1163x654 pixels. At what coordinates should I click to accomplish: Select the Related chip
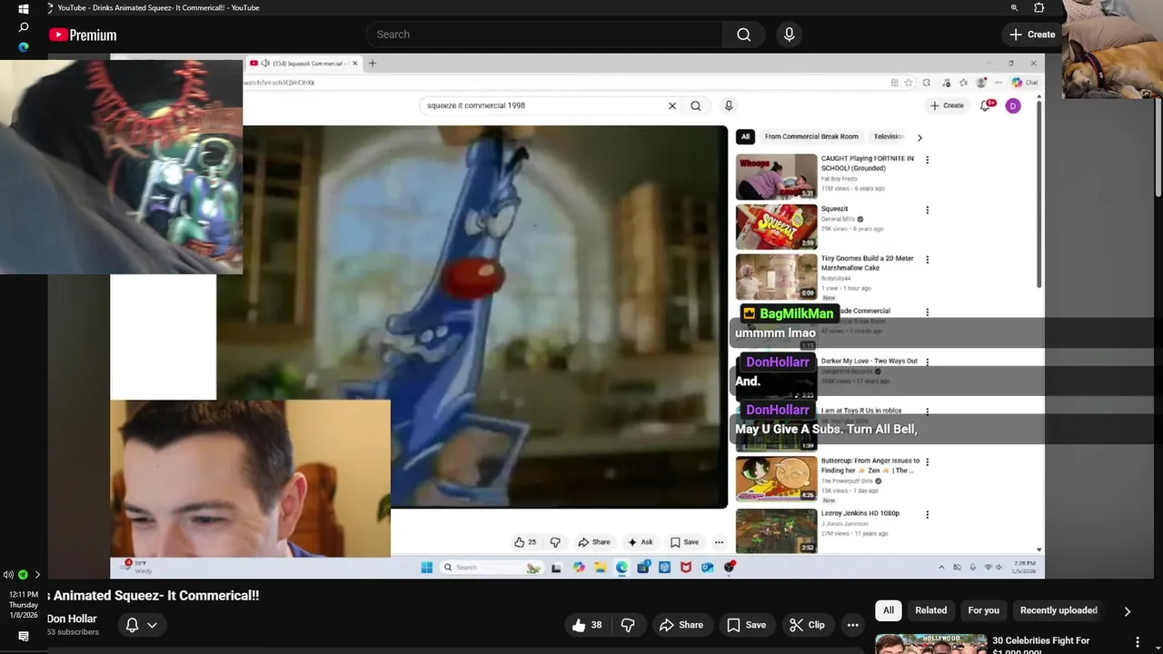[930, 610]
